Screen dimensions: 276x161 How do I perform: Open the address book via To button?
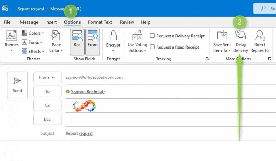pos(47,91)
